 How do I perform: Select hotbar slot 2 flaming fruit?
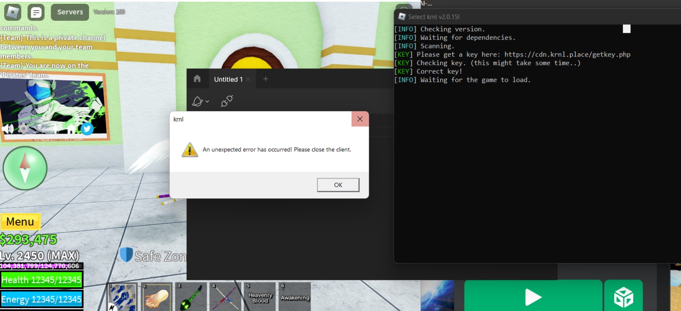pos(157,297)
